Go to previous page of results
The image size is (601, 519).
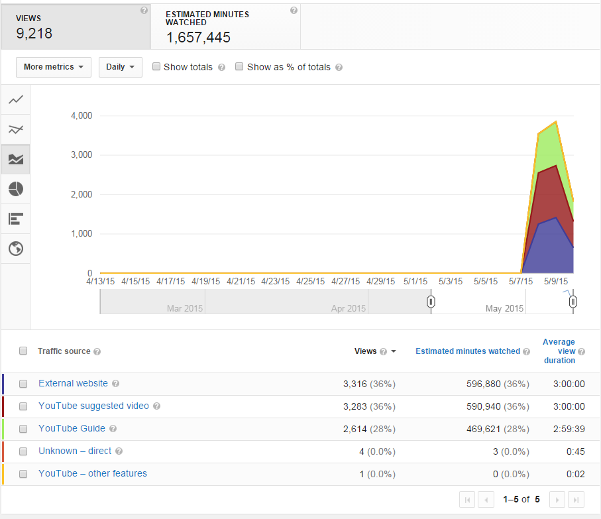[486, 500]
